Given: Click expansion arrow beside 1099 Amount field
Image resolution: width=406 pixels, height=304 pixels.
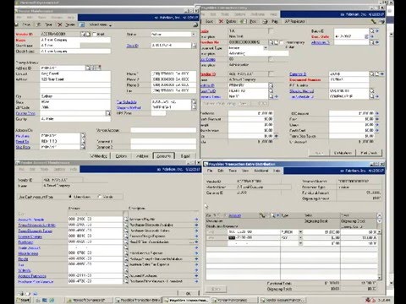Looking at the screenshot, I should (377, 113).
